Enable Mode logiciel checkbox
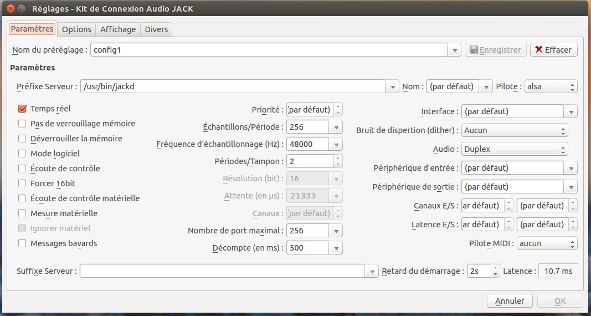The width and height of the screenshot is (591, 316). pyautogui.click(x=22, y=154)
